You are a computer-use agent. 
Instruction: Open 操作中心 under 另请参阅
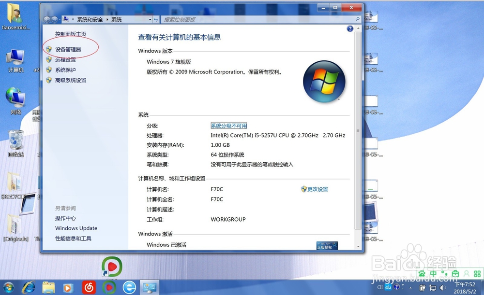click(65, 218)
